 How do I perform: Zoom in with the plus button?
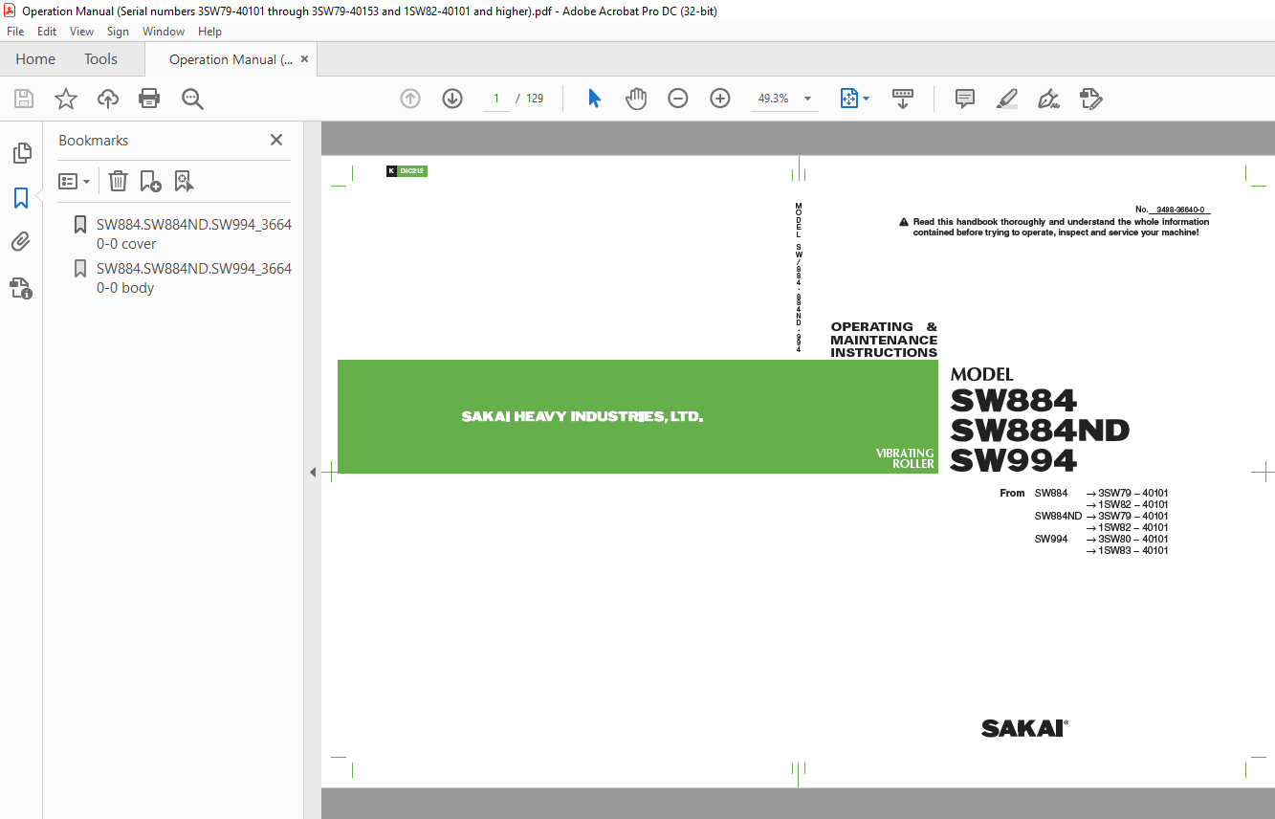(720, 99)
